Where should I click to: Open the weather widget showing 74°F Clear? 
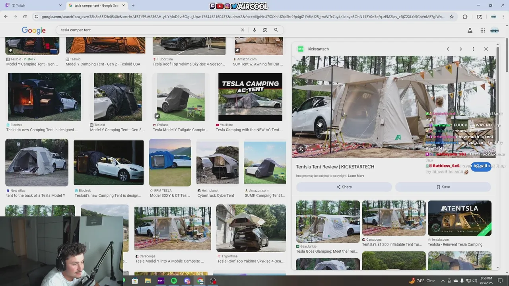422,281
